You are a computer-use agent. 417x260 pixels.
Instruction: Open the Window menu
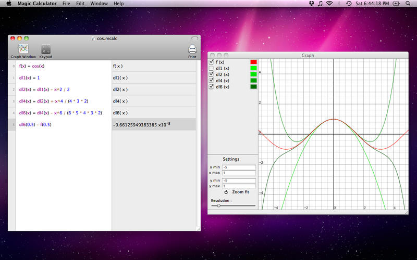[99, 3]
